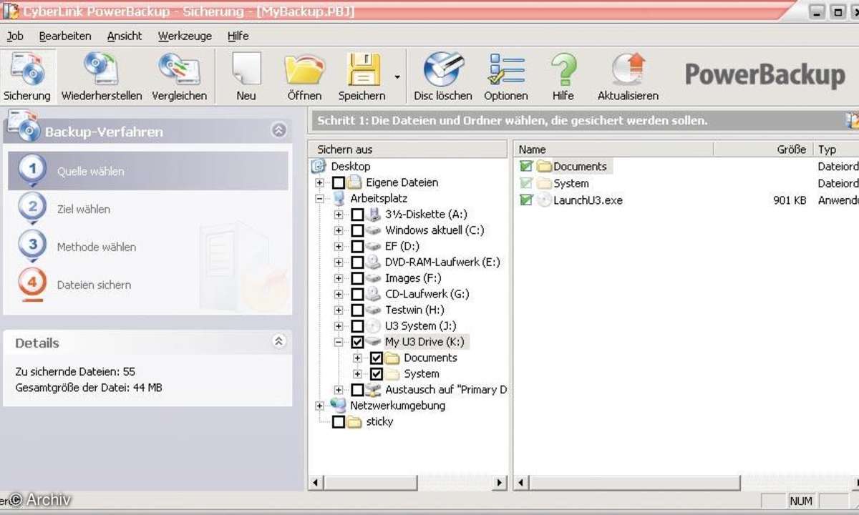Check for updates via Aktualisieren
The width and height of the screenshot is (859, 515).
point(628,76)
